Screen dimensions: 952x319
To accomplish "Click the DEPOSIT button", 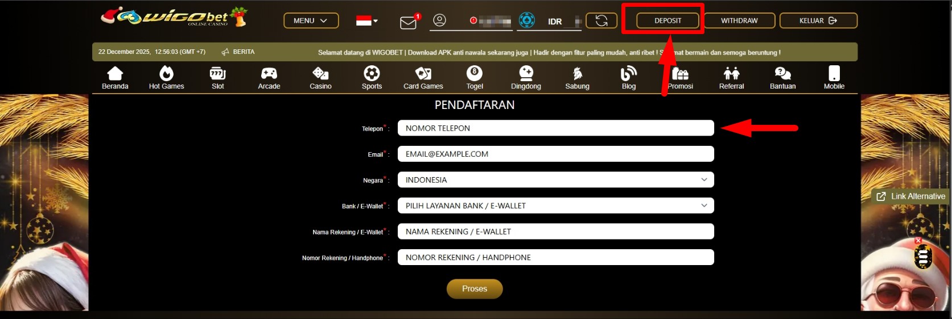I will (667, 20).
